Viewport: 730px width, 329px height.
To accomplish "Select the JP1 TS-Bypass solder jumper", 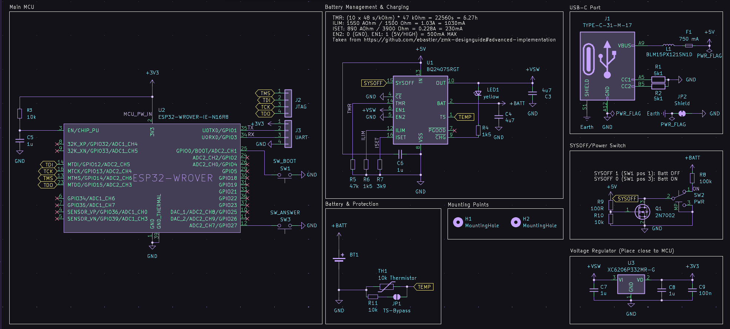I will 396,297.
